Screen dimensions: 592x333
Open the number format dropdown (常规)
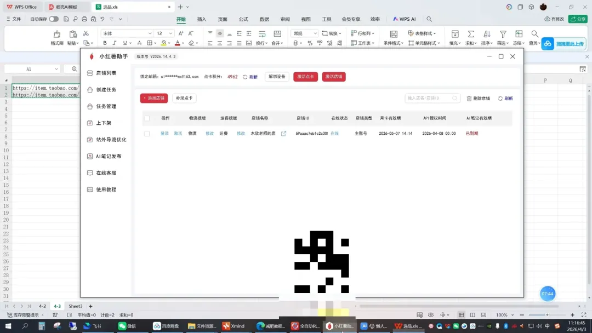click(315, 33)
